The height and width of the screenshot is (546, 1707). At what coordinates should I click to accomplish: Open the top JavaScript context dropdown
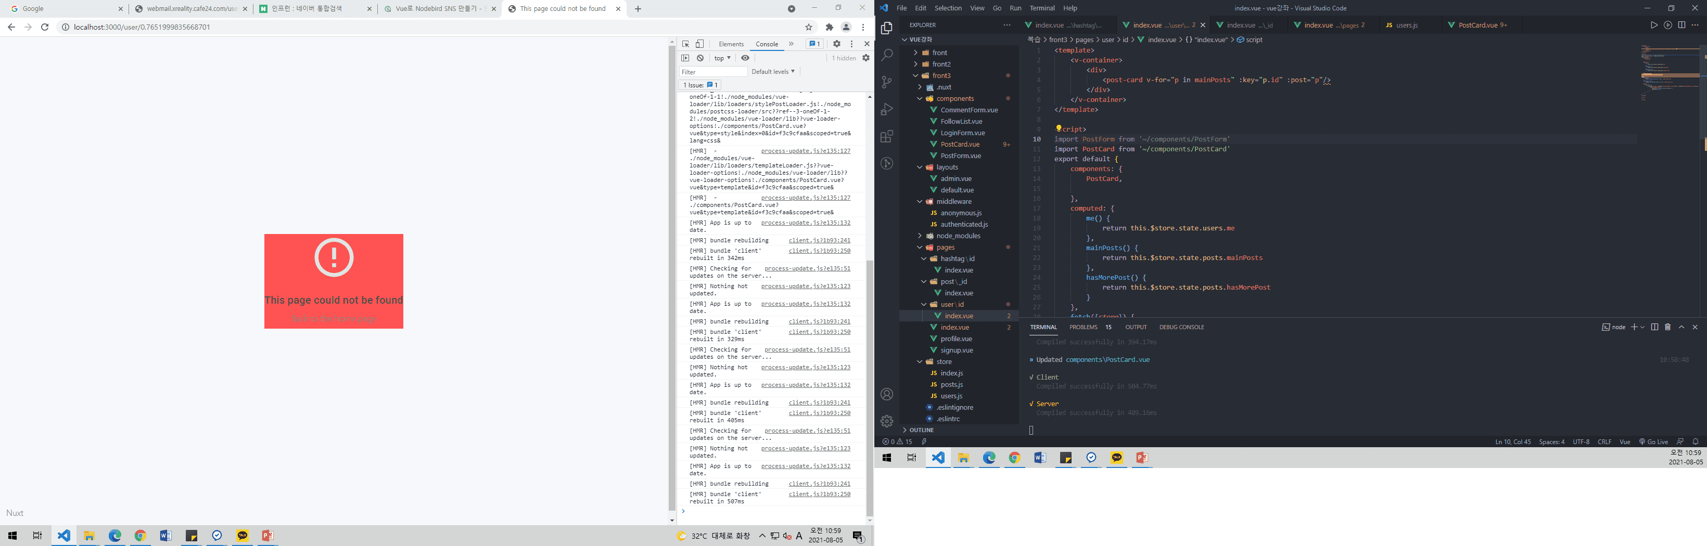pyautogui.click(x=722, y=58)
